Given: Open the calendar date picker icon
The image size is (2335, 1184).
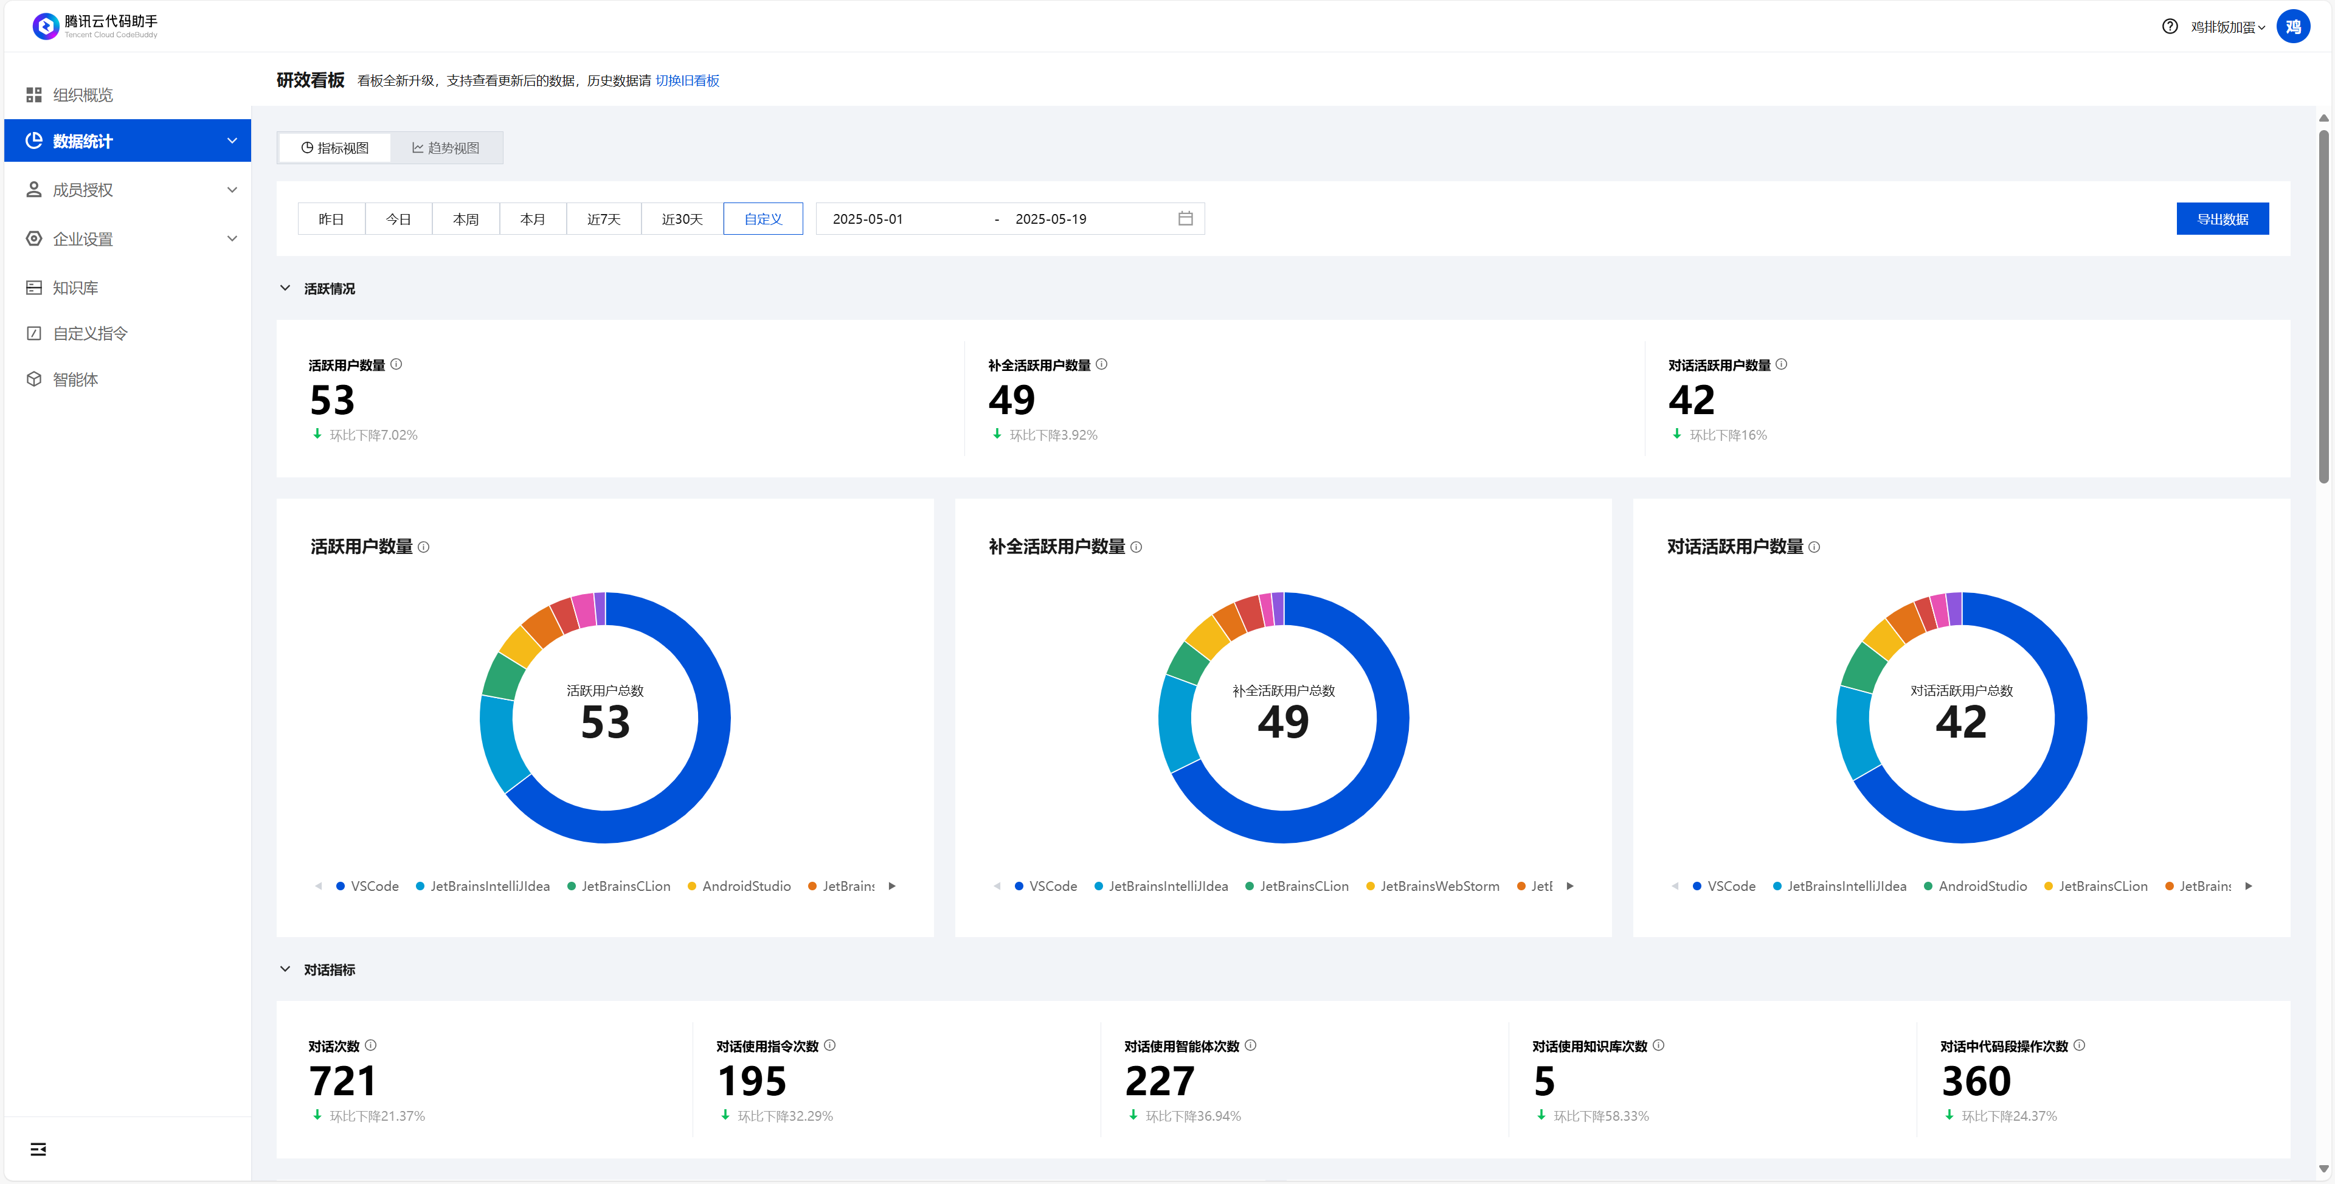Looking at the screenshot, I should tap(1185, 218).
